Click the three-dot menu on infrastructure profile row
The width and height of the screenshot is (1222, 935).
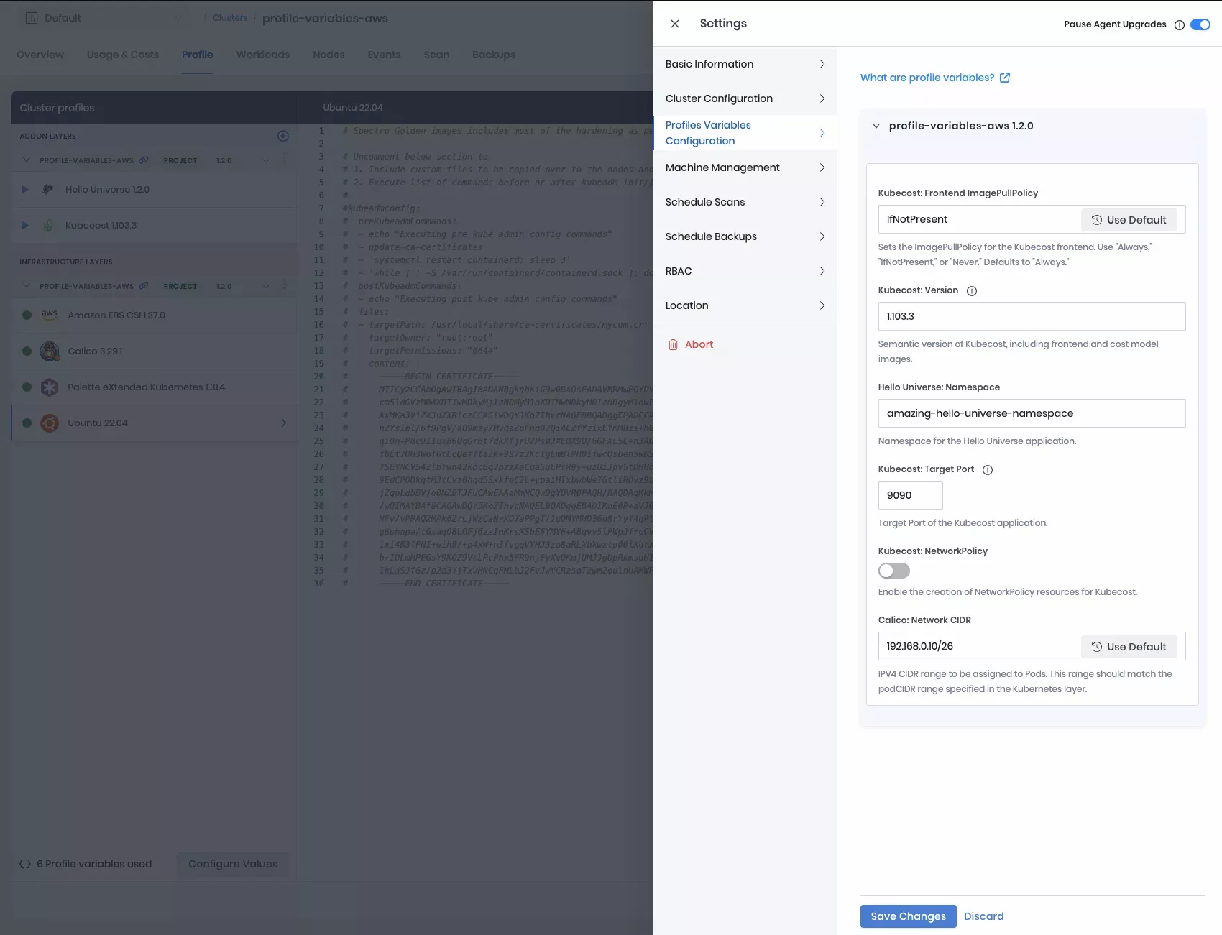click(285, 285)
